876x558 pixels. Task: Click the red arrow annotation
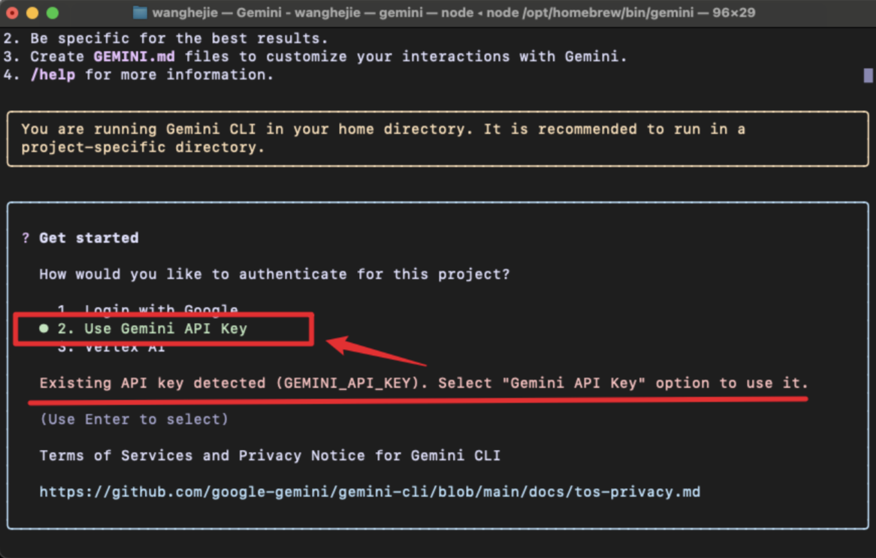click(375, 354)
